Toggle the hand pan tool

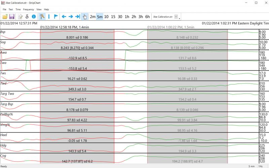point(85,16)
